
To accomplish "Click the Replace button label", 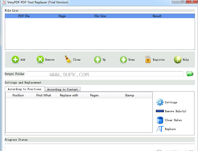I will 170,129.
